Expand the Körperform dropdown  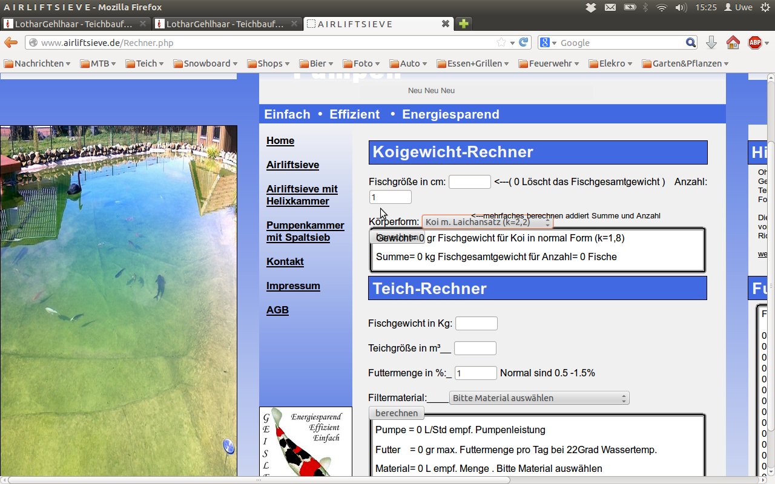tap(487, 223)
